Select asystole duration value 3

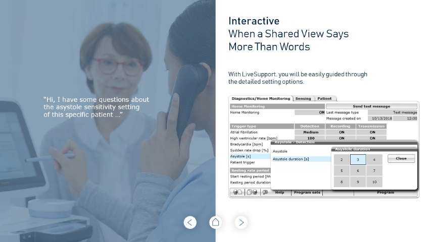tap(358, 160)
